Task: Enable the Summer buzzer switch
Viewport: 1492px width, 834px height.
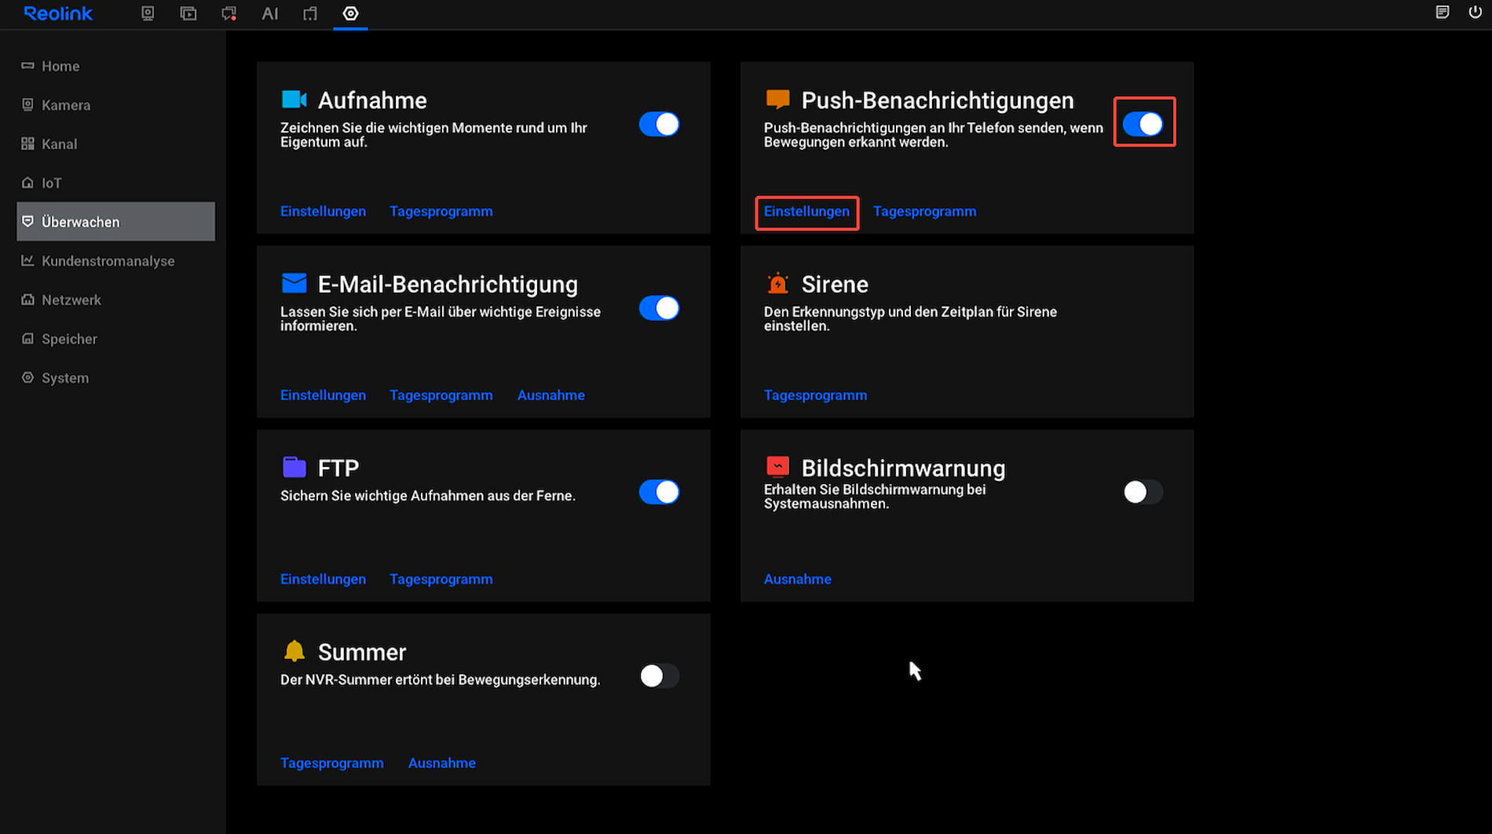Action: pyautogui.click(x=659, y=676)
